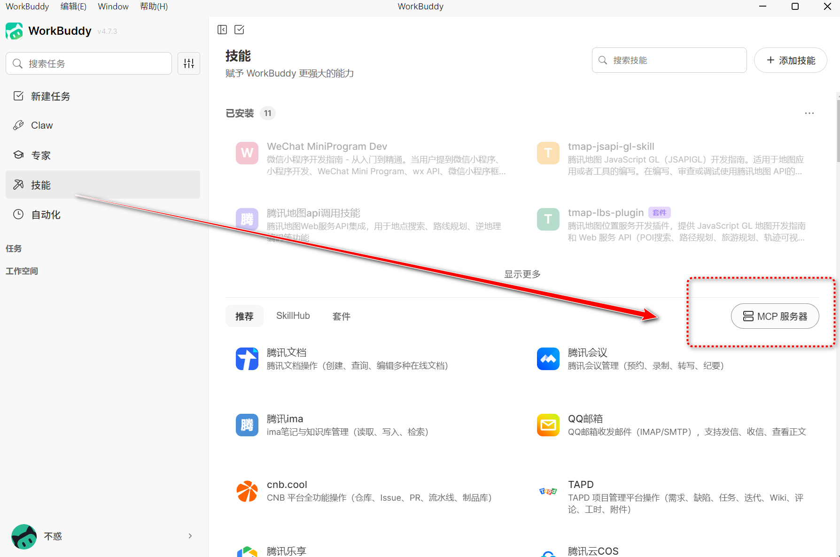Minimize the WorkBuddy window

(762, 6)
